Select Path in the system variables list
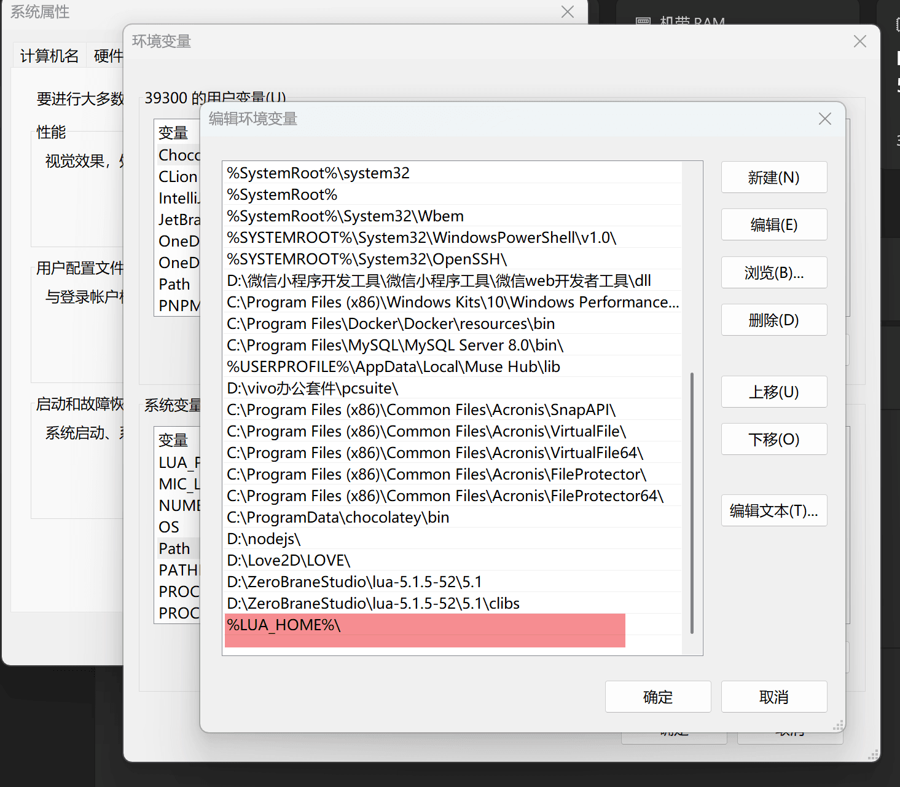Screen dimensions: 900x787 (175, 548)
